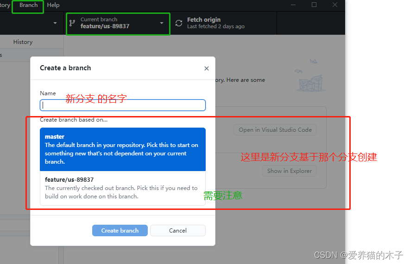Click Fetch origin button text
410x264 pixels.
204,20
